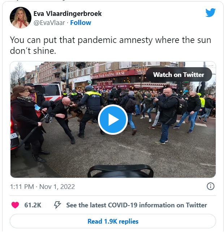The height and width of the screenshot is (233, 224).
Task: Click the Watch on Twitter button
Action: [179, 74]
